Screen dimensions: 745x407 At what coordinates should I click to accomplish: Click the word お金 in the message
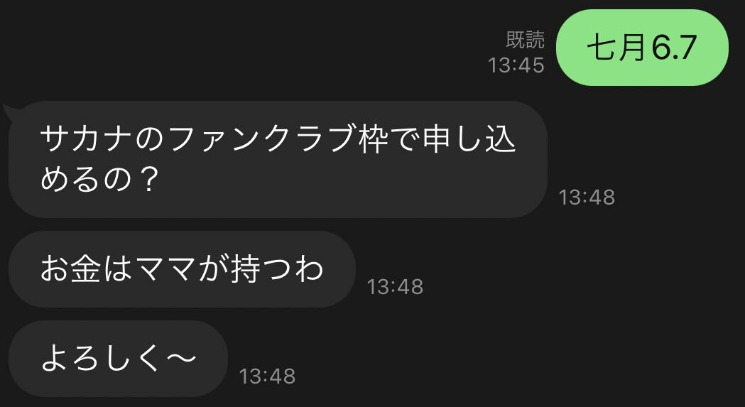click(x=70, y=269)
